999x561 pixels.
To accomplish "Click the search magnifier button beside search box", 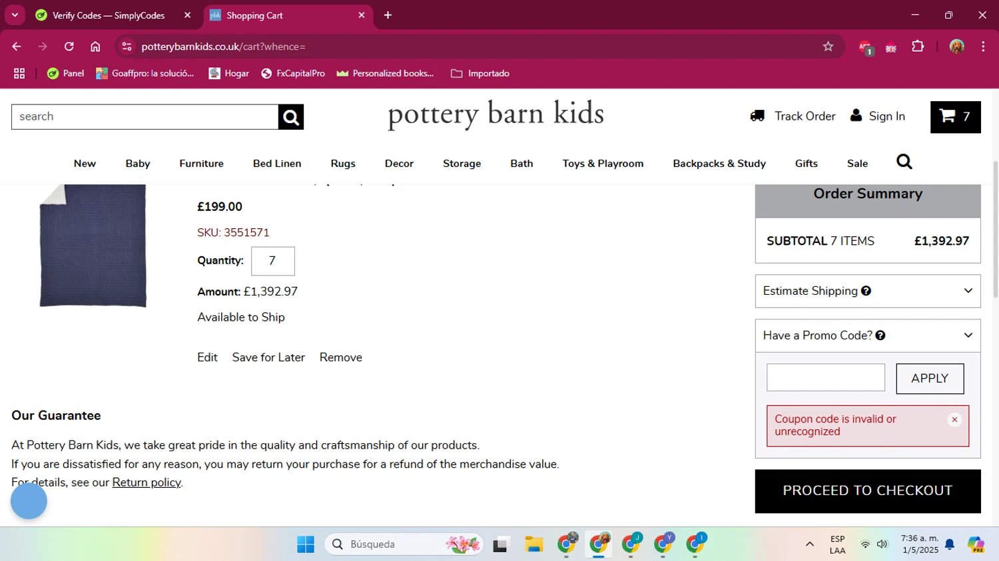I will click(291, 117).
